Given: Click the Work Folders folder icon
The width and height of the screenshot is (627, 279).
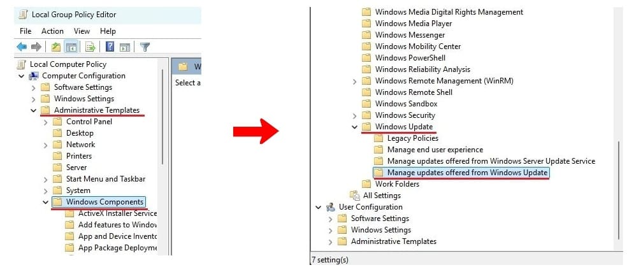Looking at the screenshot, I should pyautogui.click(x=366, y=184).
